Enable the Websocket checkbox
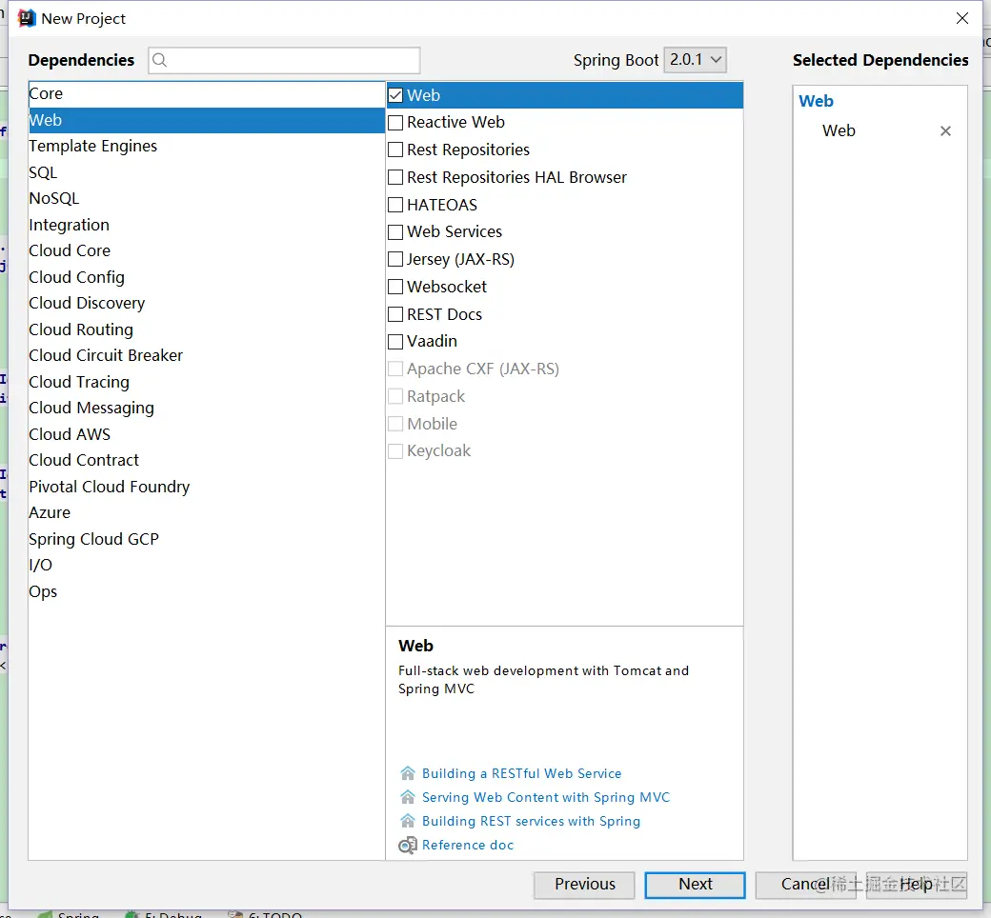The image size is (991, 918). pyautogui.click(x=395, y=287)
